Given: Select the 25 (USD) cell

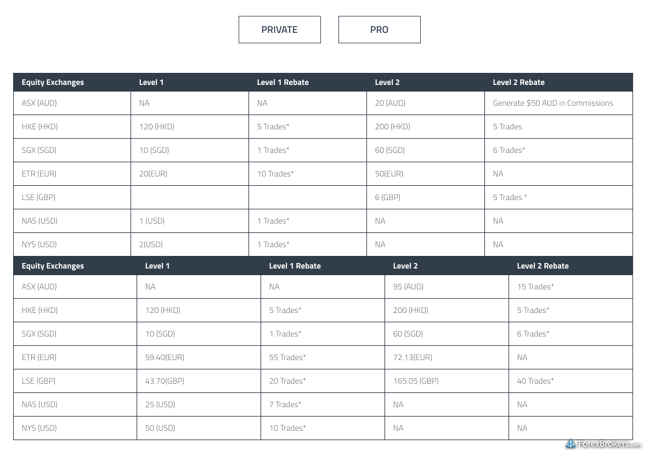Looking at the screenshot, I should pyautogui.click(x=199, y=404).
